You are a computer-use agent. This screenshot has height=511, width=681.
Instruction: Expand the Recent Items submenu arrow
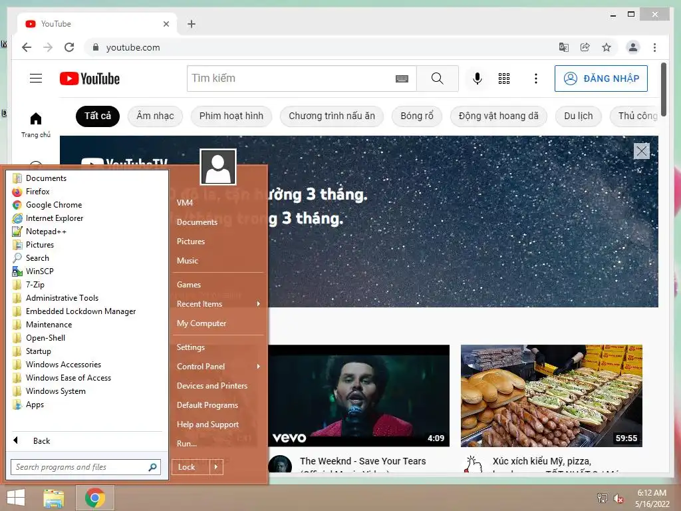(259, 303)
